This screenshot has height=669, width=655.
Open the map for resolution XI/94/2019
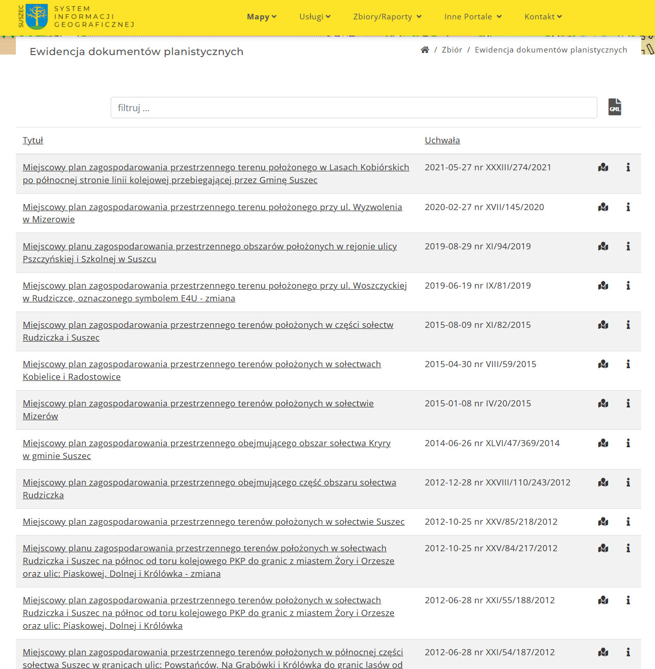click(603, 246)
